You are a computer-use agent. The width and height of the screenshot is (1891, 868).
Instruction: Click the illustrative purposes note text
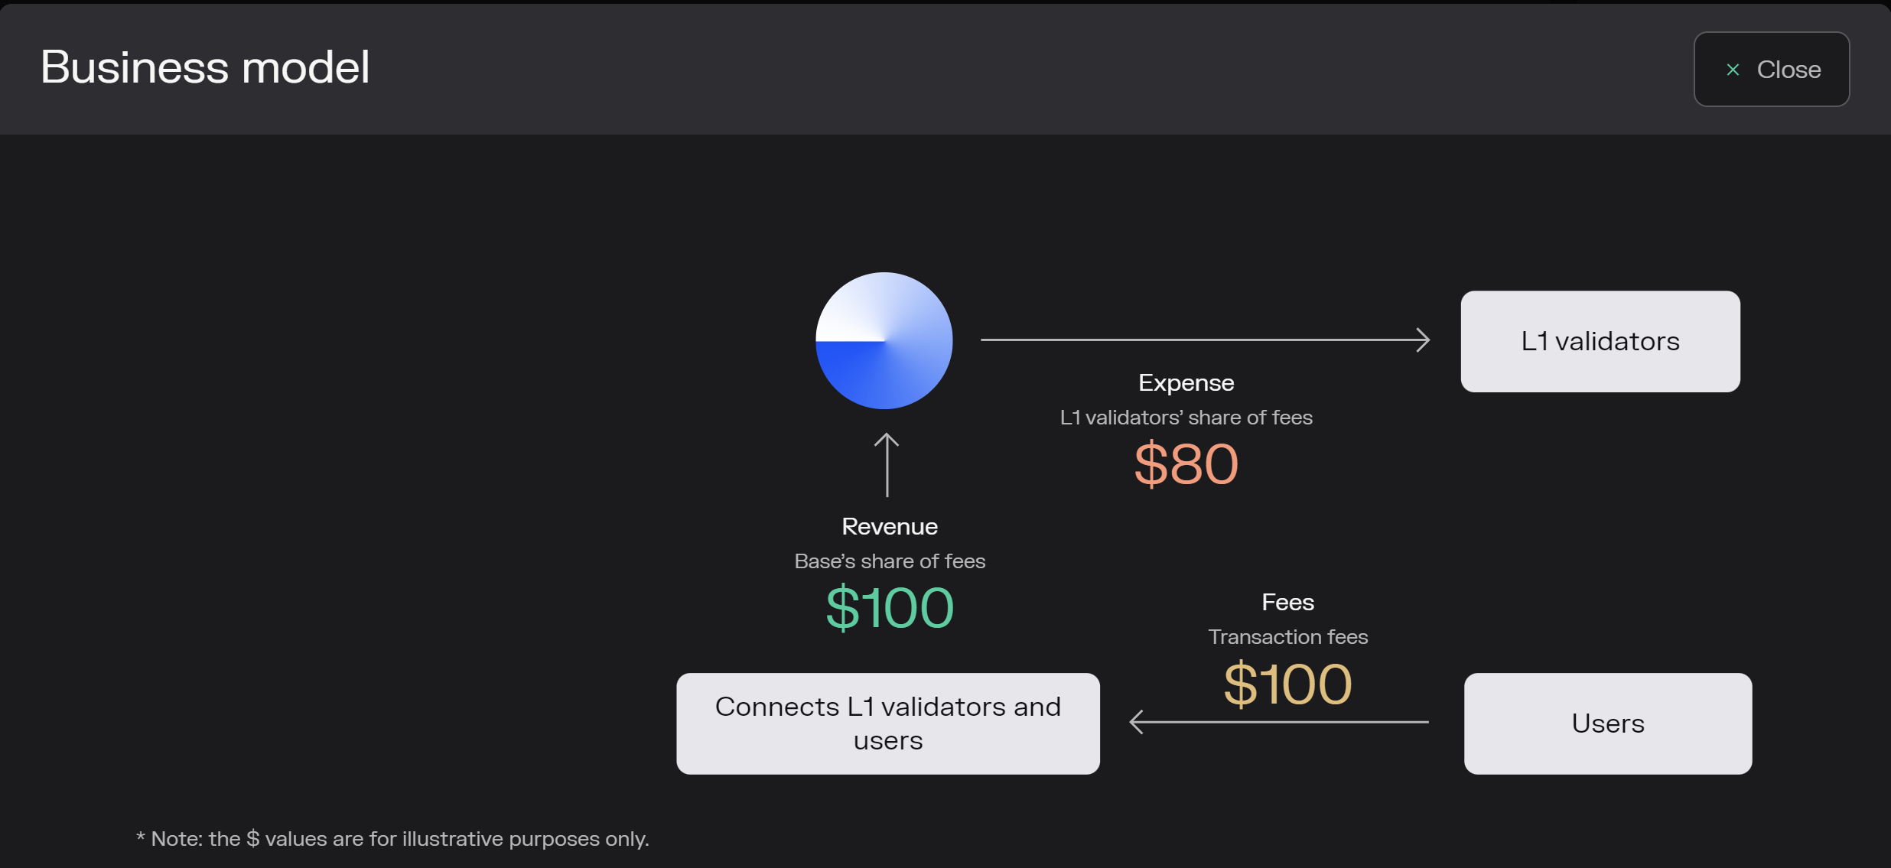(x=392, y=838)
